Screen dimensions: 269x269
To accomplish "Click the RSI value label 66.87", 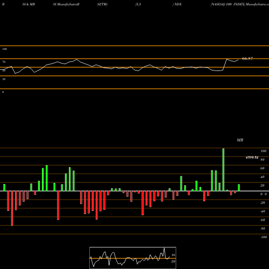I will coord(247,59).
